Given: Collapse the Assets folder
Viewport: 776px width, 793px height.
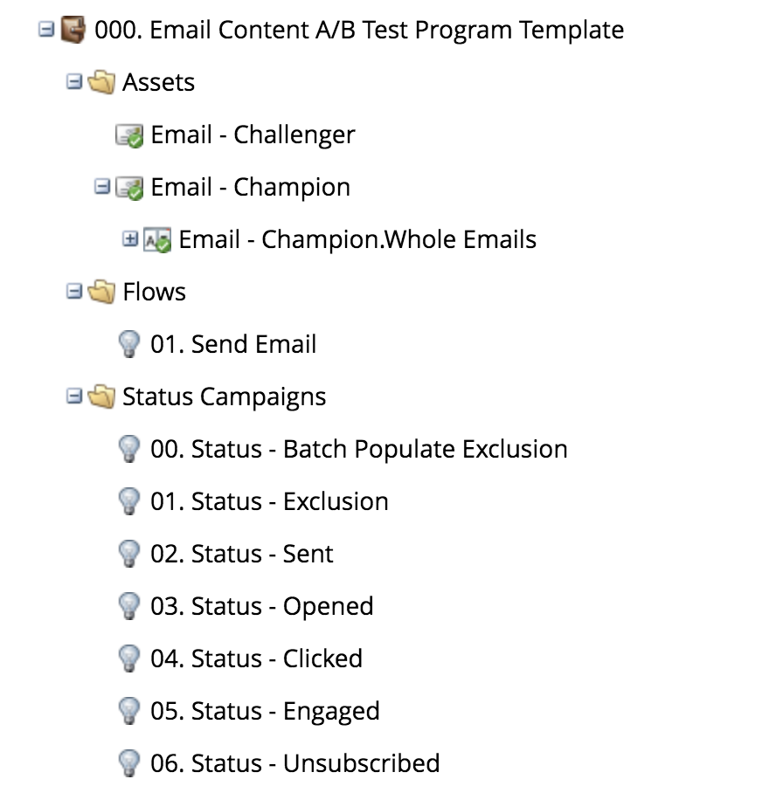Looking at the screenshot, I should click(74, 82).
